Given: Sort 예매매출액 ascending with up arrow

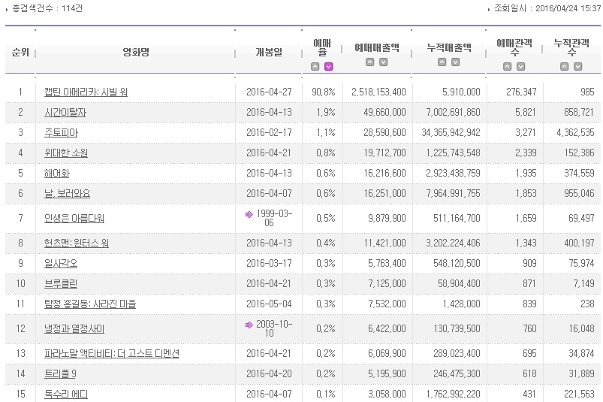Looking at the screenshot, I should click(370, 62).
